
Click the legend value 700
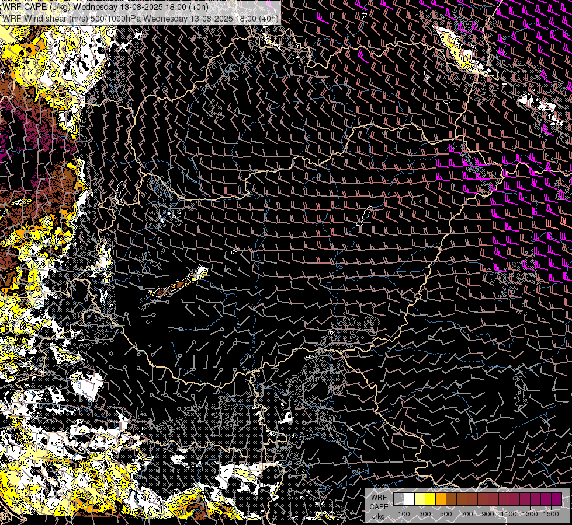467,514
